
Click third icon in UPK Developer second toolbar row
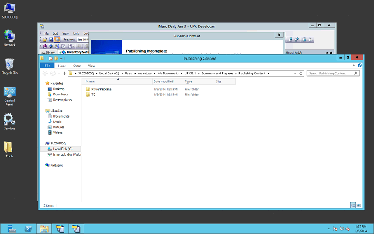[57, 46]
